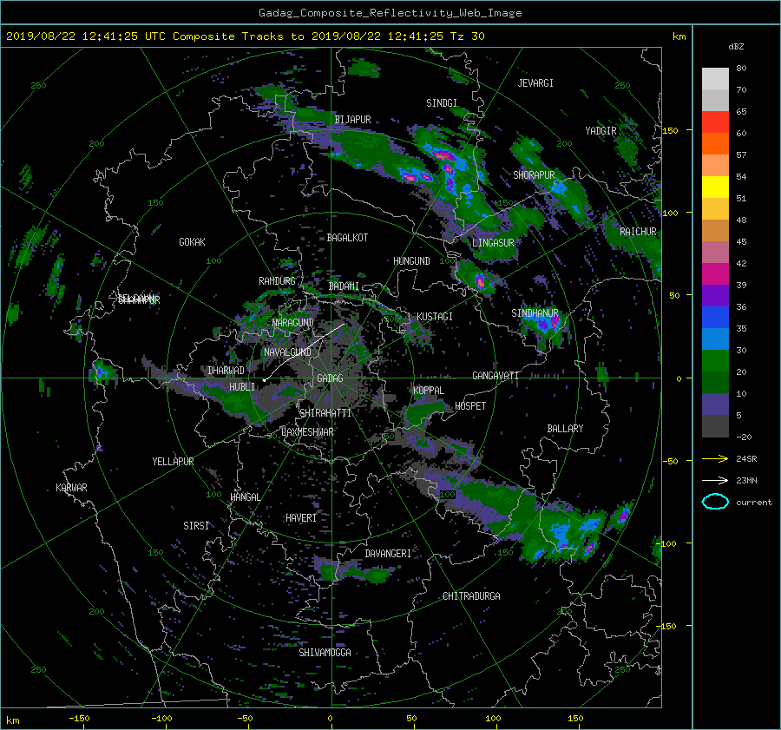This screenshot has height=730, width=781.
Task: Click the white 80 dBZ legend swatch
Action: click(x=715, y=79)
